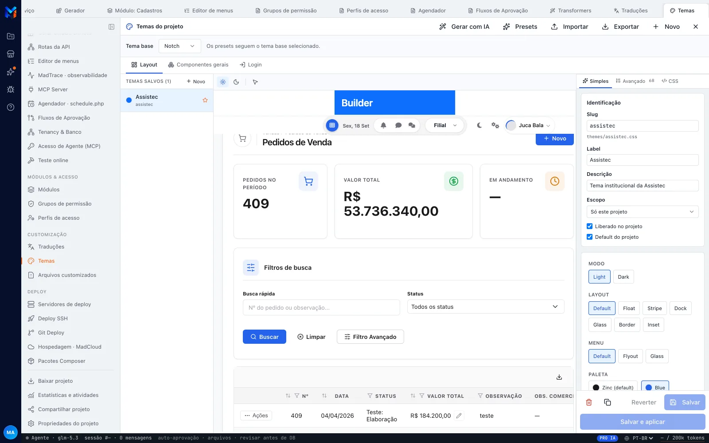Switch to Componentes gerais tab

[198, 65]
